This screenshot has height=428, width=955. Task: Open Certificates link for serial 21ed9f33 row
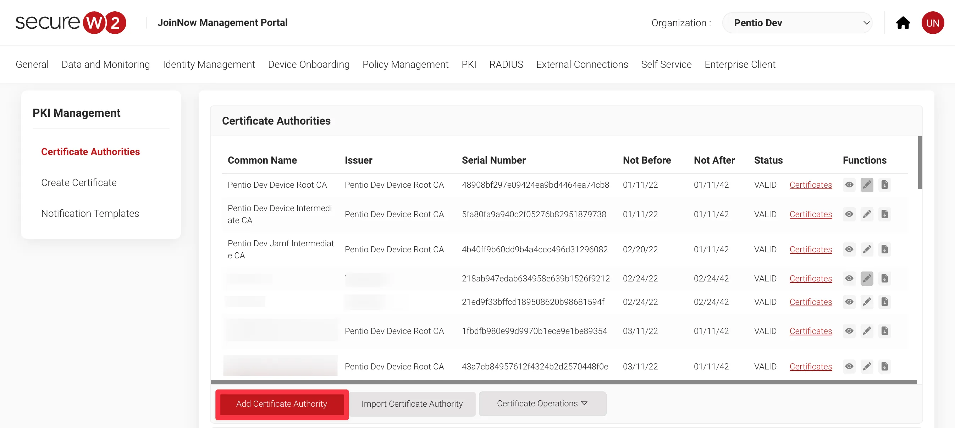tap(810, 302)
